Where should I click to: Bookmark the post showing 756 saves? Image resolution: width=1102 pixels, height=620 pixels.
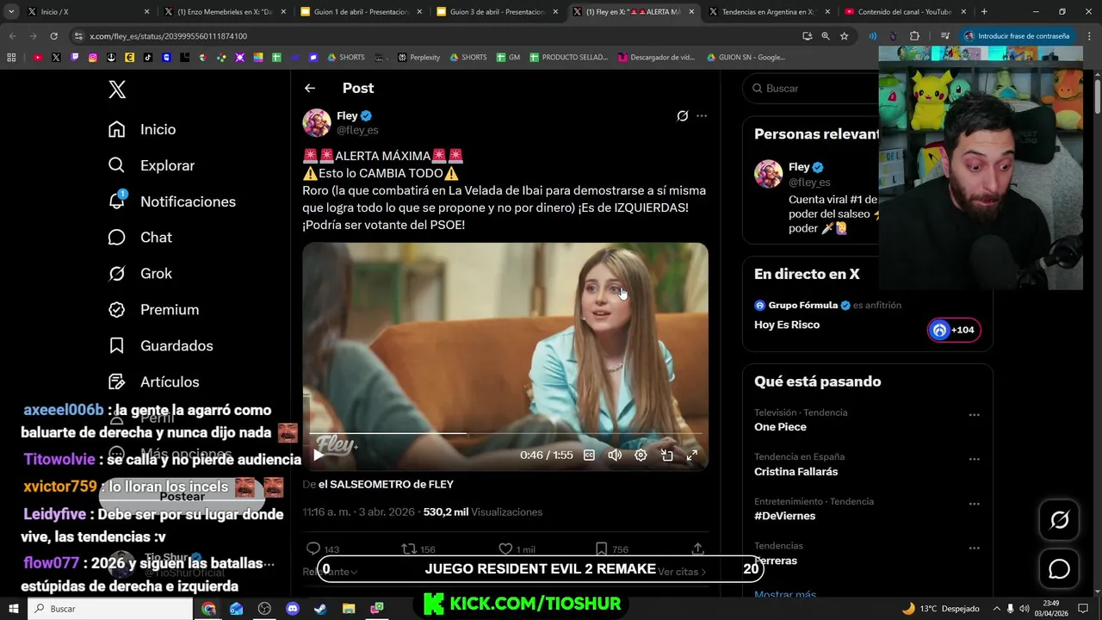[601, 549]
